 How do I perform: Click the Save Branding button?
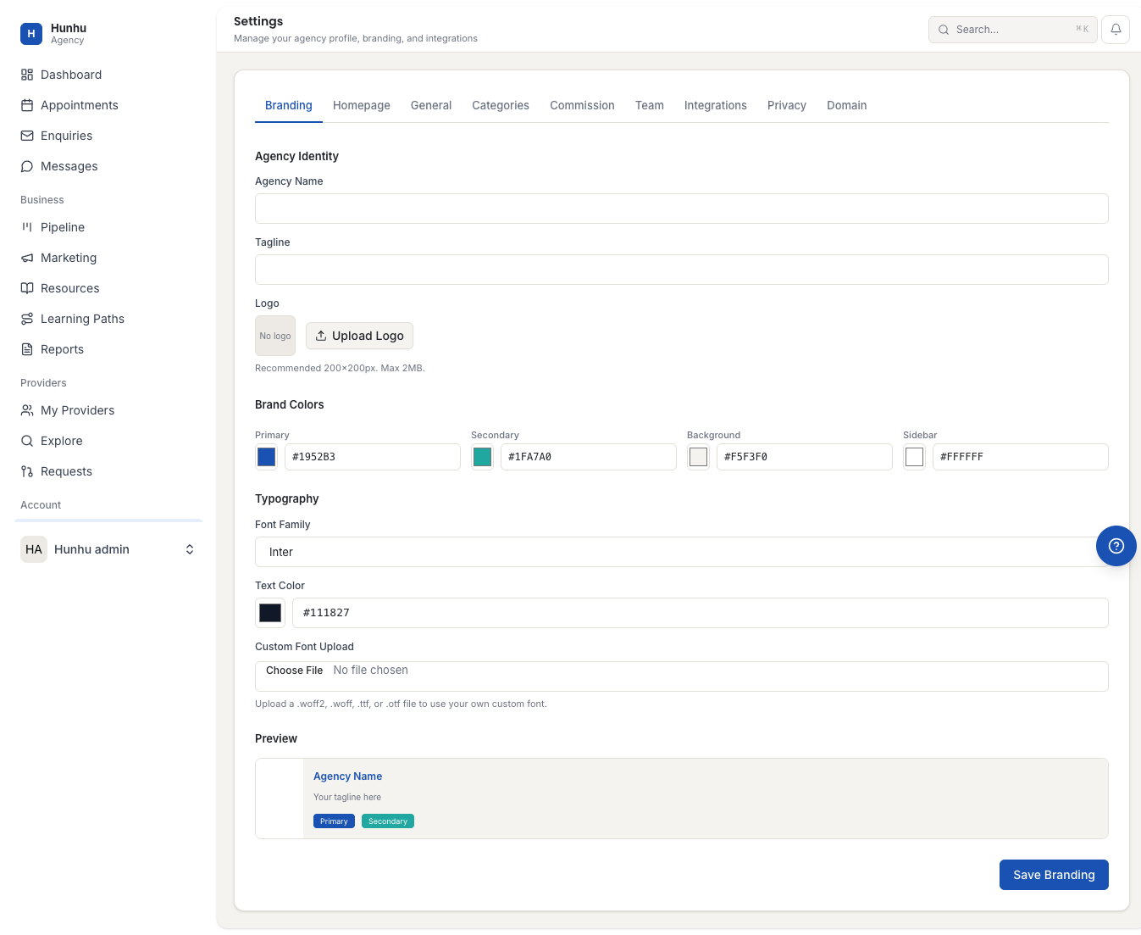1054,875
